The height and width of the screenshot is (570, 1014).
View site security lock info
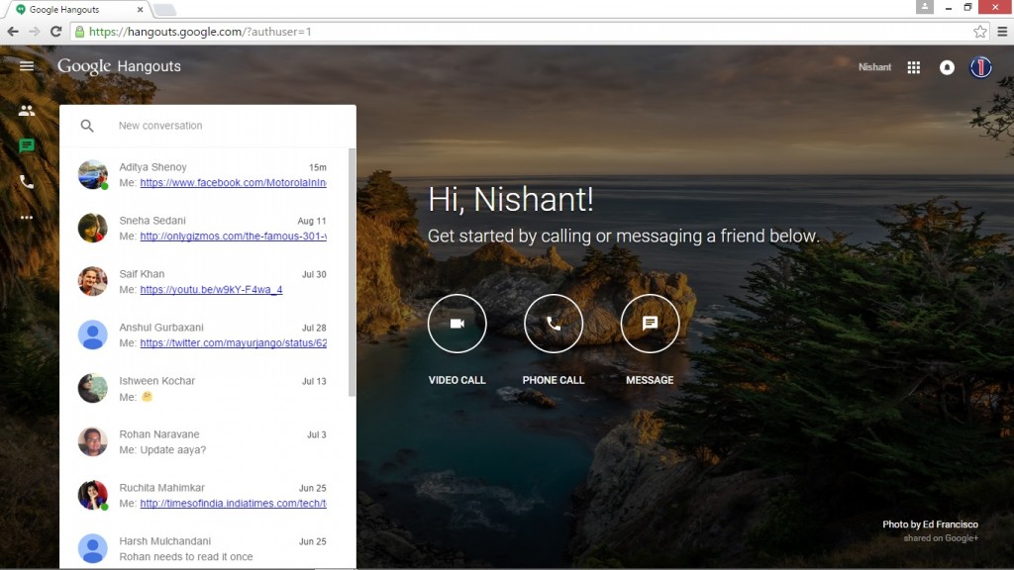pos(79,32)
